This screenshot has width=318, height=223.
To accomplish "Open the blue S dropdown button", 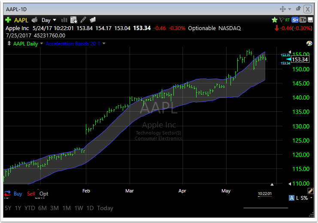I will [x=295, y=20].
